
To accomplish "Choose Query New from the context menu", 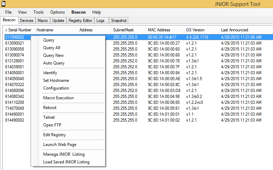I will click(68, 55).
